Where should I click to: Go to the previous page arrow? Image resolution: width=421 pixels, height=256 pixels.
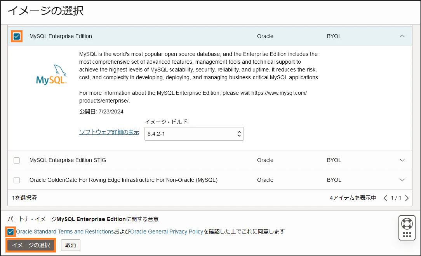(385, 198)
